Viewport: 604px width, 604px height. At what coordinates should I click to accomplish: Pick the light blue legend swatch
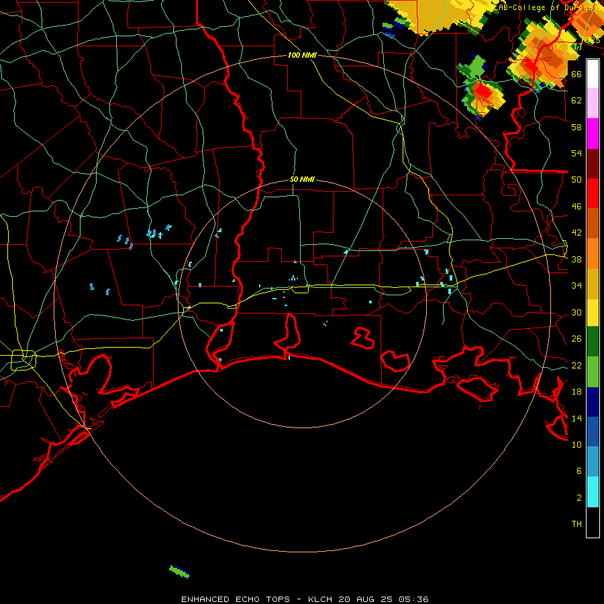click(x=593, y=462)
